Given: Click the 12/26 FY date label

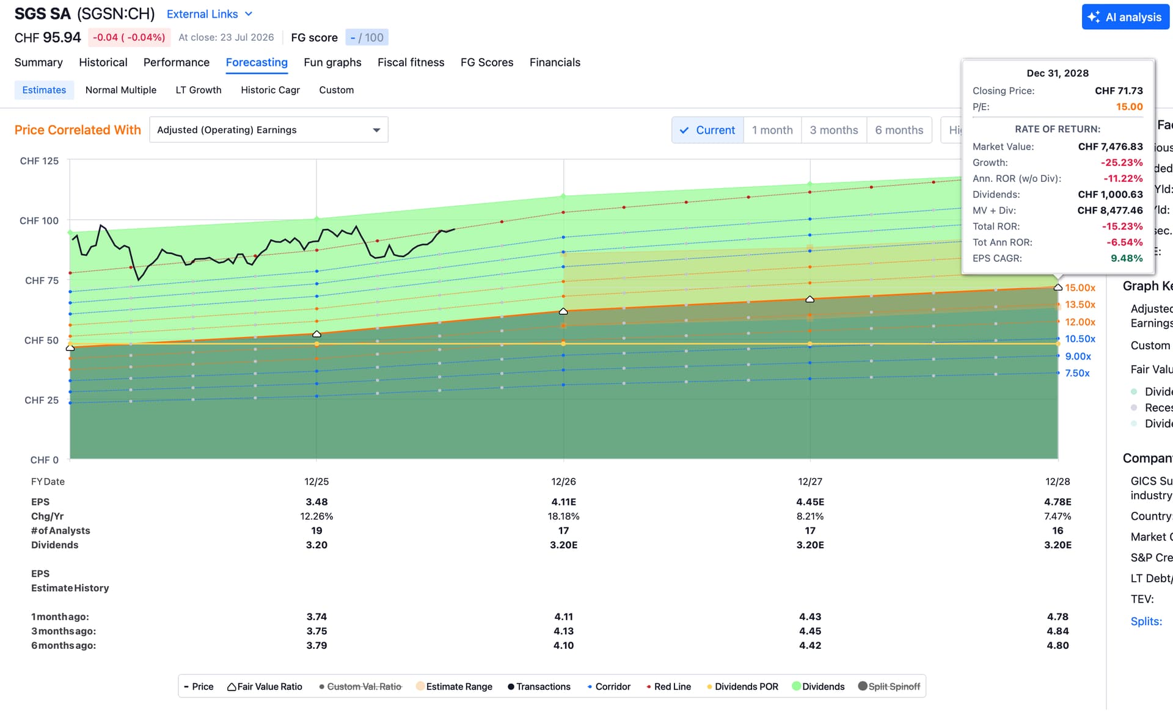Looking at the screenshot, I should (x=563, y=482).
